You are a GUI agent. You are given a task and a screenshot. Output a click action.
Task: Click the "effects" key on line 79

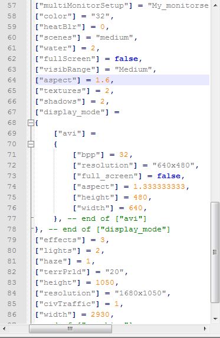(60, 240)
